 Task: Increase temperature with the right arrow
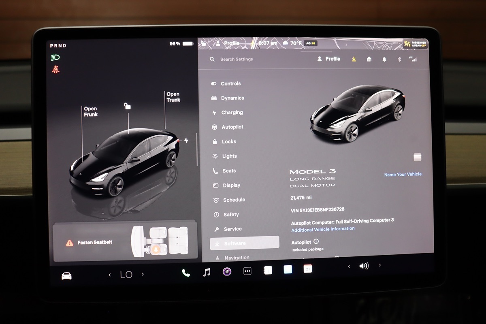(x=143, y=274)
